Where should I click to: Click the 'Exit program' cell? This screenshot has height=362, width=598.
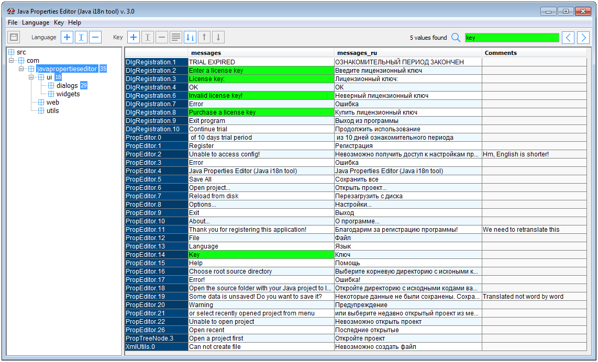click(261, 121)
